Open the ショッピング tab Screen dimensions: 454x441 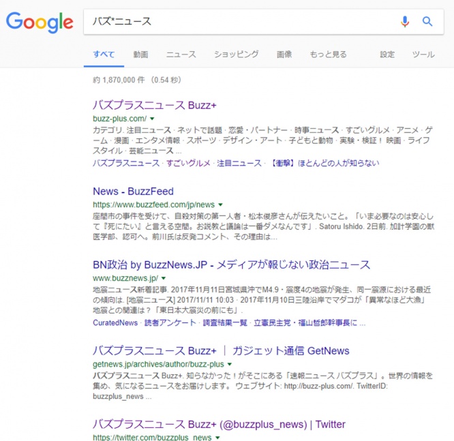[237, 55]
